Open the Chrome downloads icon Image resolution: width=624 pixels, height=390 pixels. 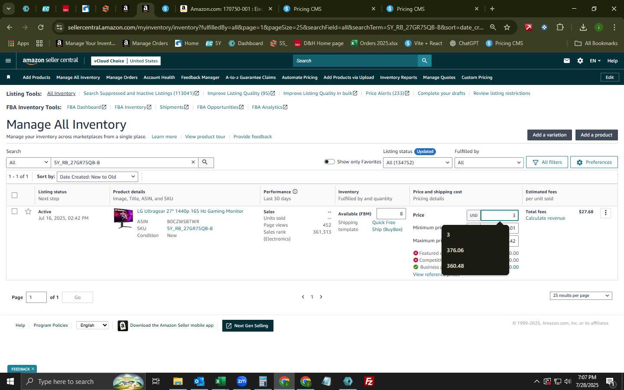coord(583,27)
